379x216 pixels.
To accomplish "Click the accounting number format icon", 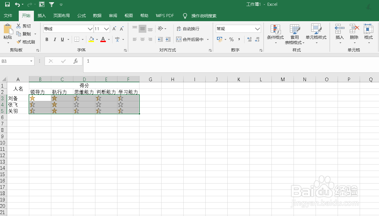I will click(220, 39).
